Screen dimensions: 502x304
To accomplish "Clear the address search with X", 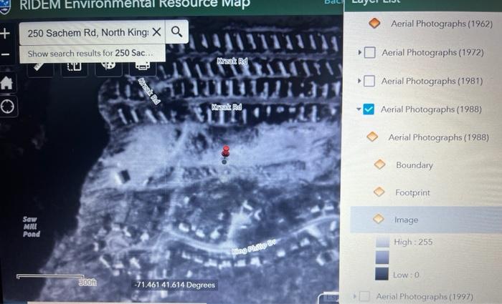I will pyautogui.click(x=156, y=32).
